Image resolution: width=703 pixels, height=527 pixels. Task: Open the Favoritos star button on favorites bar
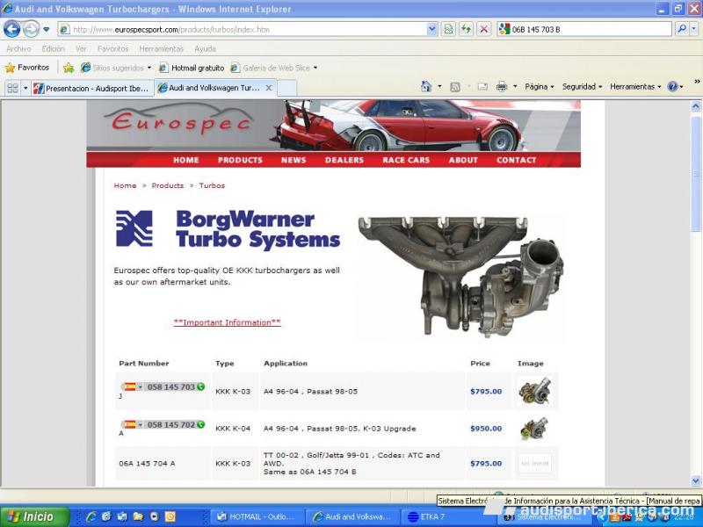[x=27, y=68]
